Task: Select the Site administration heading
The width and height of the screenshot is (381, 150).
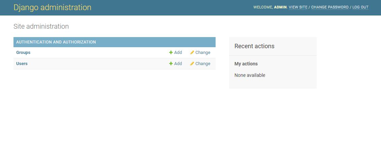Action: click(x=41, y=26)
